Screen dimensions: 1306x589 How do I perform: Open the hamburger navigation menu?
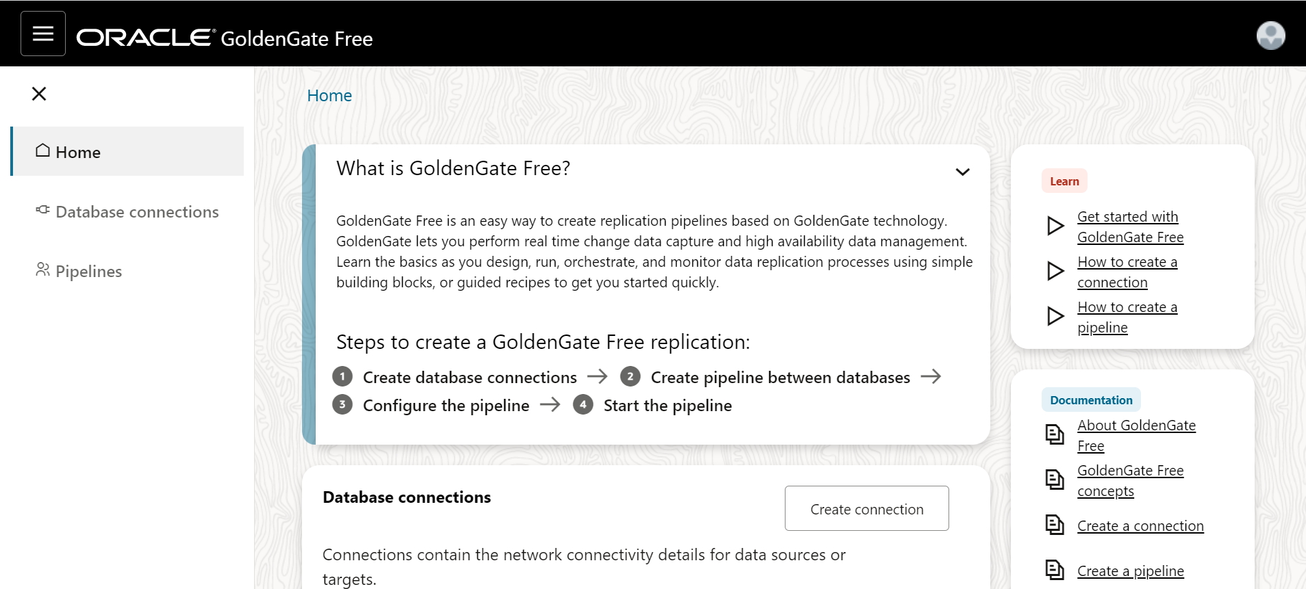[43, 34]
